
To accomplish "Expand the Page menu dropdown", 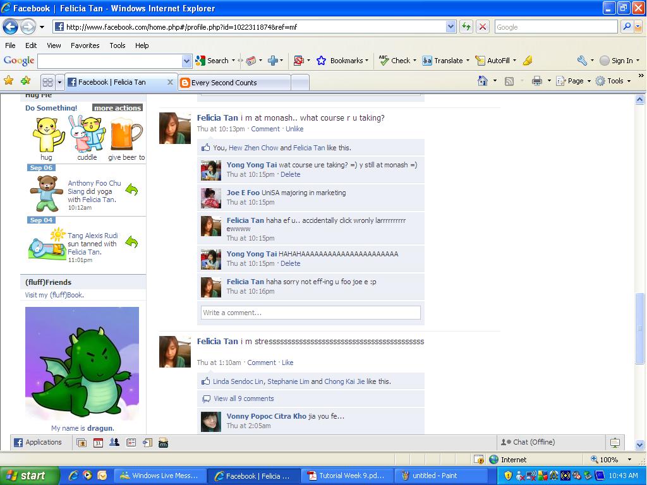I will tap(590, 81).
